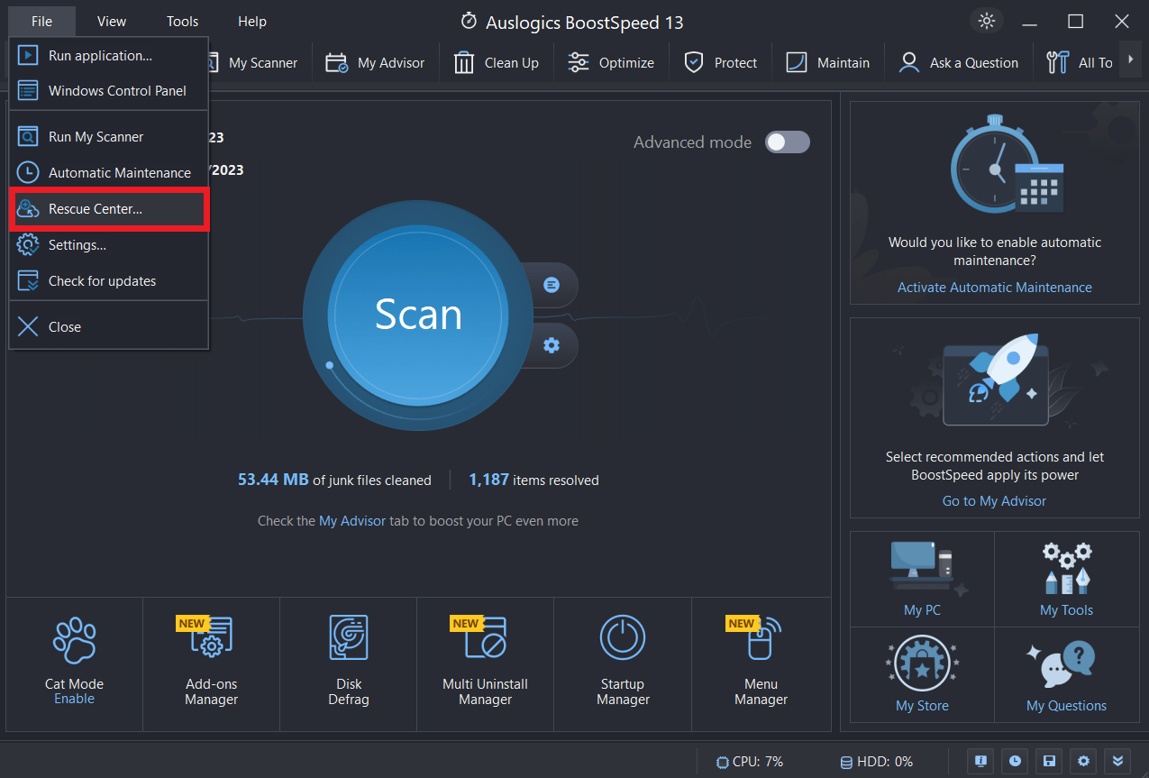This screenshot has height=778, width=1149.
Task: Select Rescue Center from File menu
Action: tap(108, 208)
